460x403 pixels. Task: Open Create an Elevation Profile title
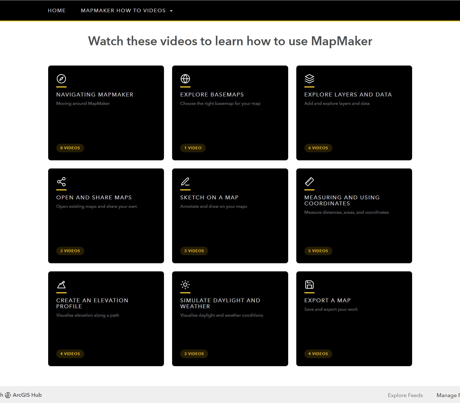(92, 303)
